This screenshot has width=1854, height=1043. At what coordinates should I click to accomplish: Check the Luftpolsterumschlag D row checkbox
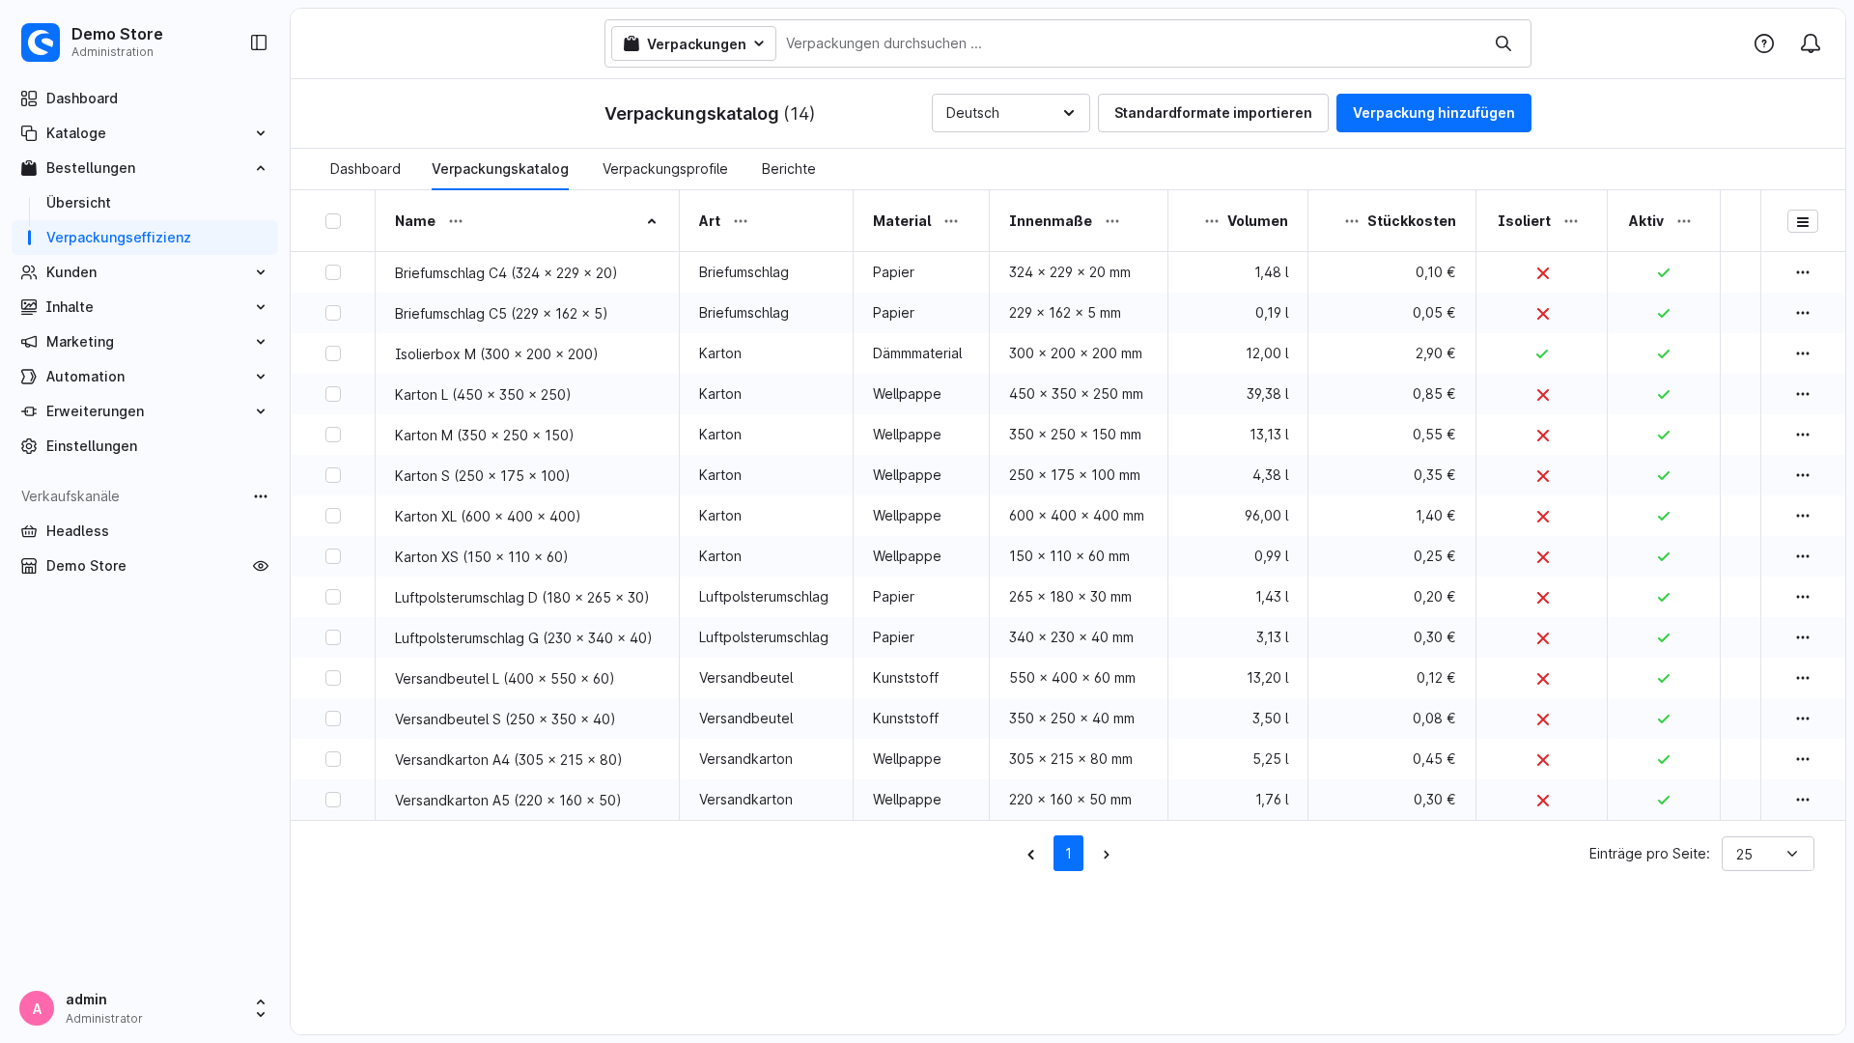point(333,597)
